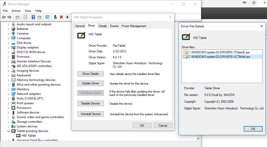The height and width of the screenshot is (147, 267).
Task: Expand the Disk drives category
Action: (8, 43)
